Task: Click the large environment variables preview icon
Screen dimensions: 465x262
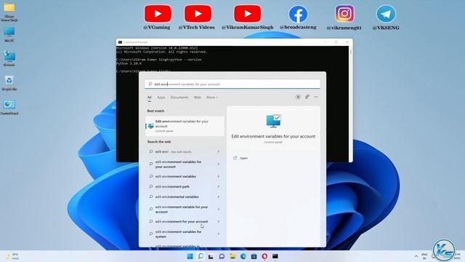Action: [273, 121]
